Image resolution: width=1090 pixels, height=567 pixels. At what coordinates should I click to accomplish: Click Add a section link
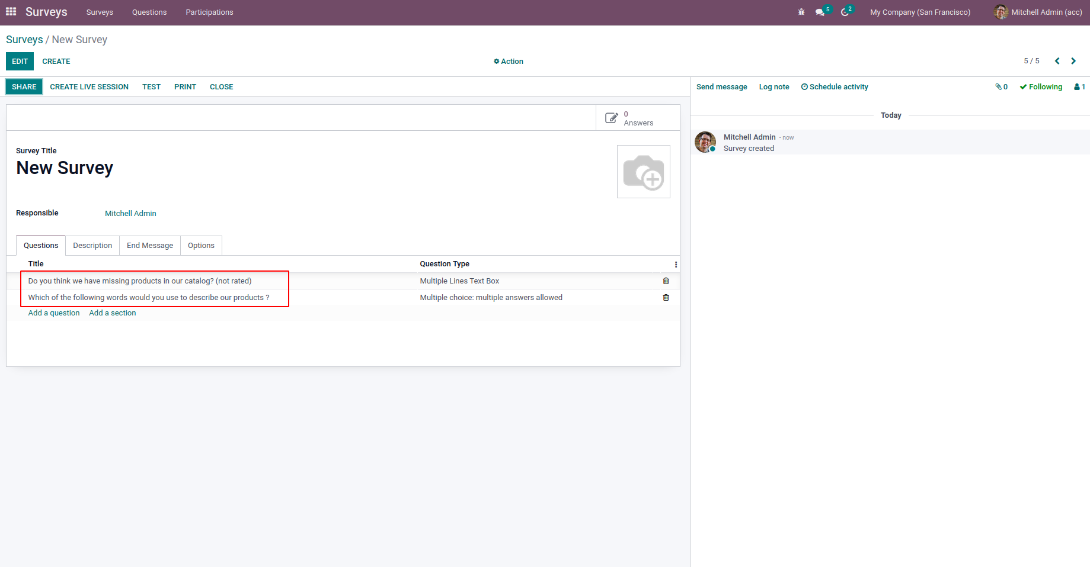click(113, 313)
